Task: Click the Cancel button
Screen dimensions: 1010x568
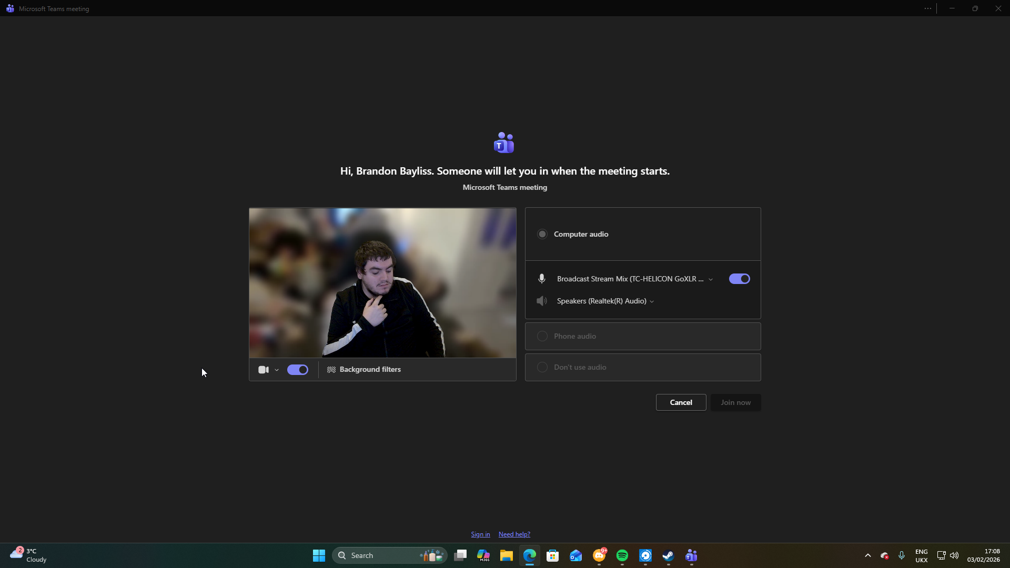Action: click(x=681, y=402)
